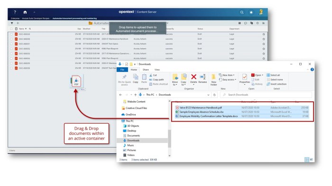Click Select none in Explorer ribbon
The width and height of the screenshot is (332, 186).
point(275,80)
